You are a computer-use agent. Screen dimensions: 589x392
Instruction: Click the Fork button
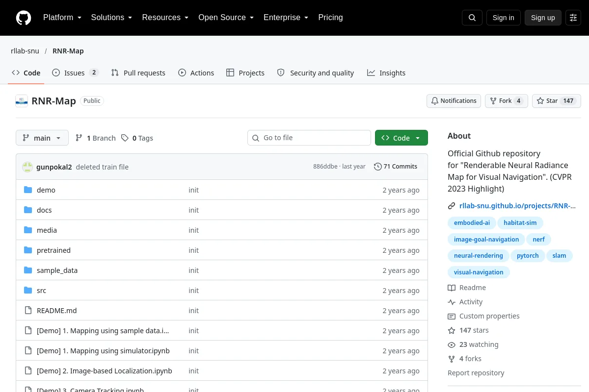point(507,101)
